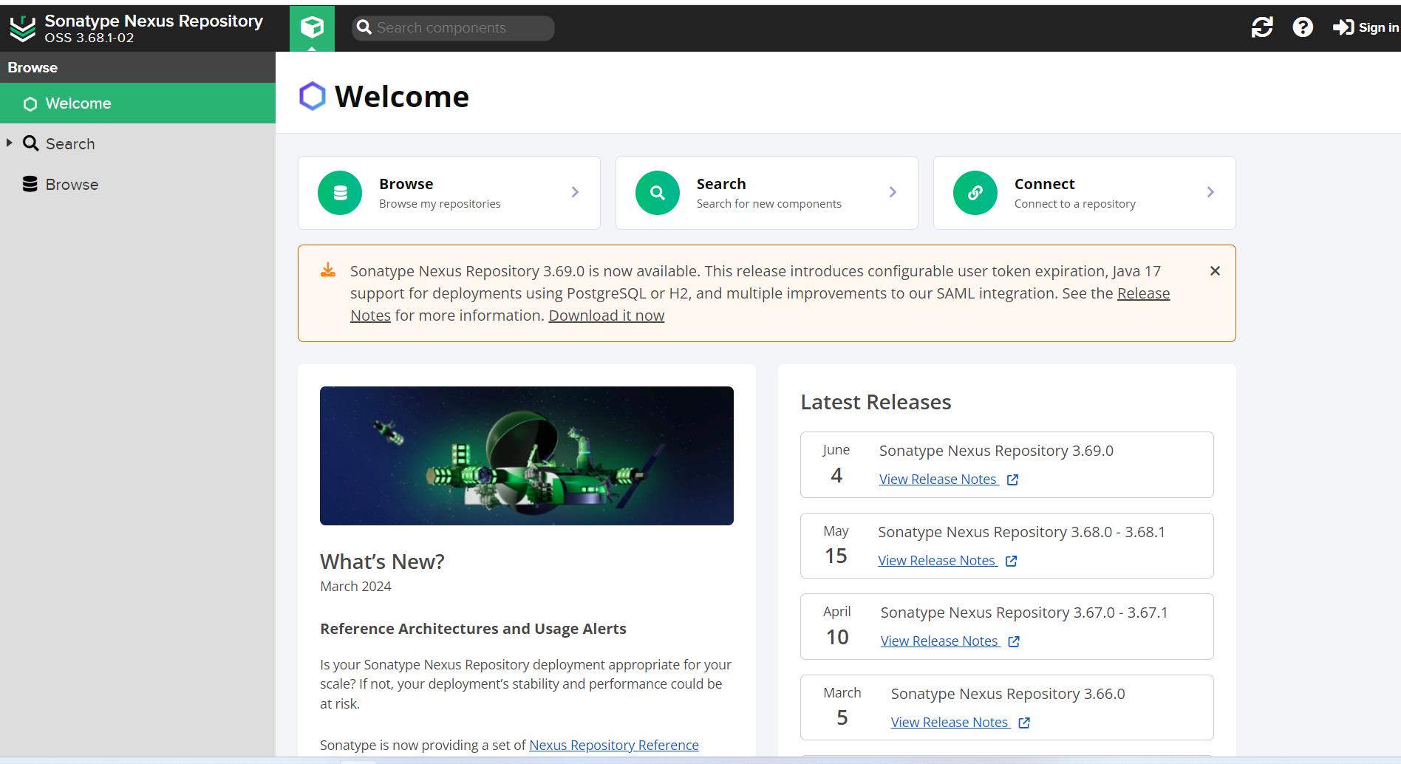Click the space station banner image
The width and height of the screenshot is (1401, 764).
[527, 456]
